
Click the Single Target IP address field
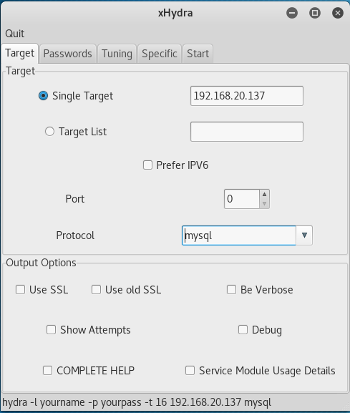coord(247,96)
